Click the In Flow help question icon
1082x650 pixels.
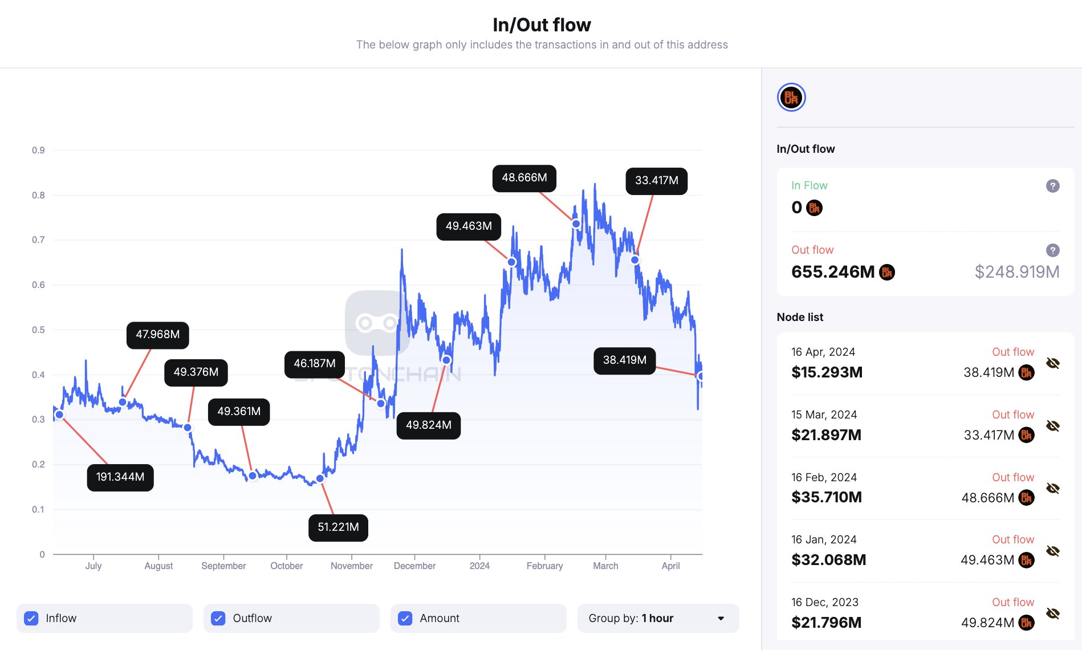click(x=1052, y=186)
